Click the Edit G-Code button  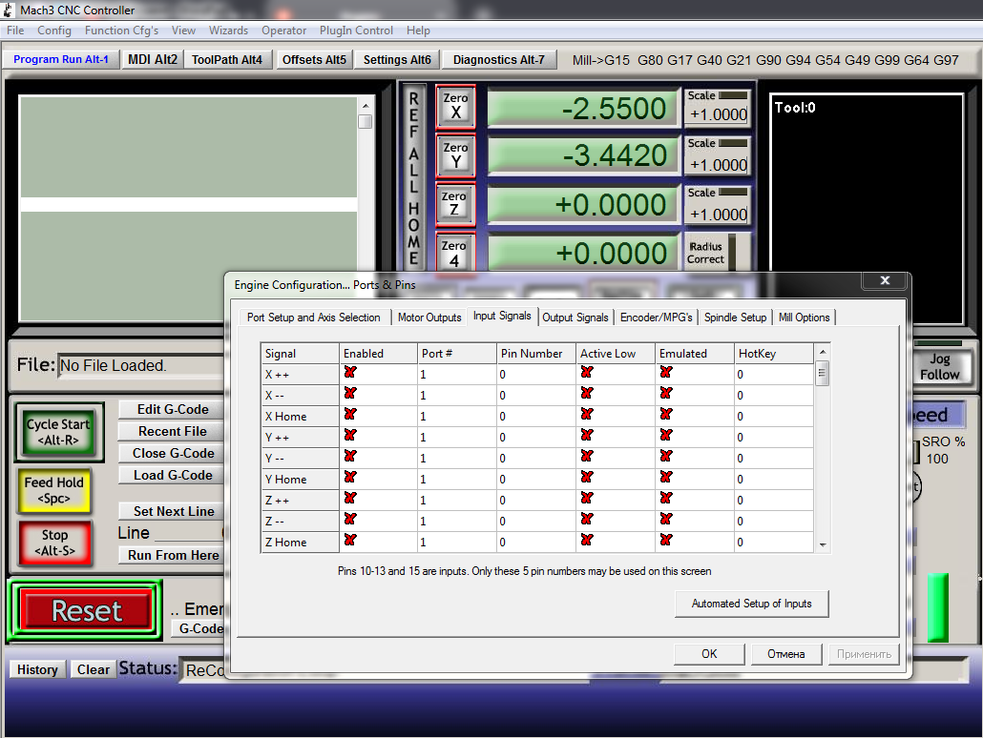[x=173, y=409]
